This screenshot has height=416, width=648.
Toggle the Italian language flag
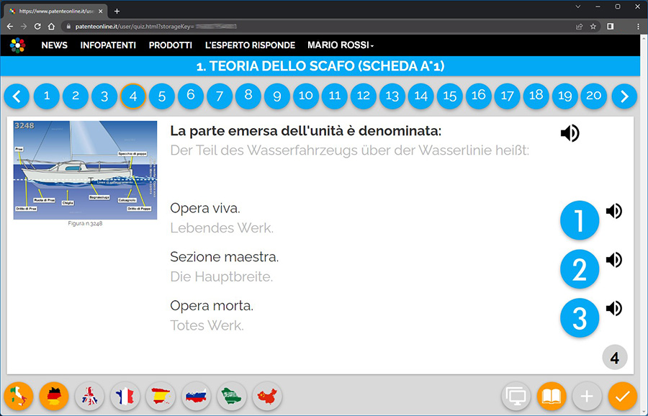[19, 395]
